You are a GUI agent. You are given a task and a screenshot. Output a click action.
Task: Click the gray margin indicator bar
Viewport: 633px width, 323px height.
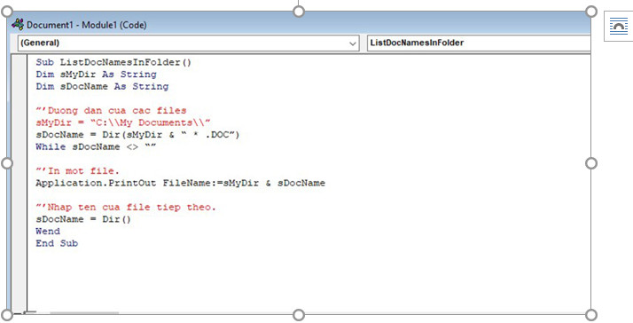point(19,183)
